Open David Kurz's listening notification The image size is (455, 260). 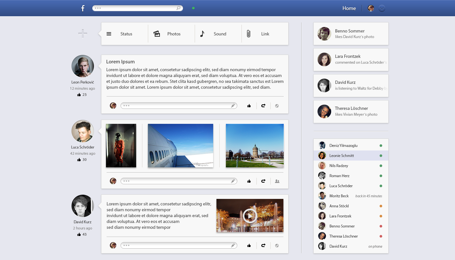coord(351,86)
